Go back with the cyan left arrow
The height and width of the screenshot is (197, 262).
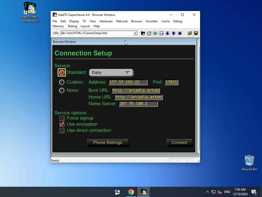click(x=155, y=33)
